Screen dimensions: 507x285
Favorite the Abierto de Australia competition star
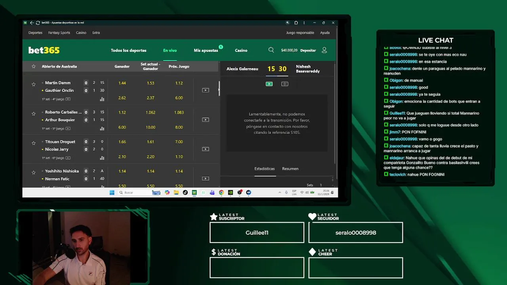[34, 66]
